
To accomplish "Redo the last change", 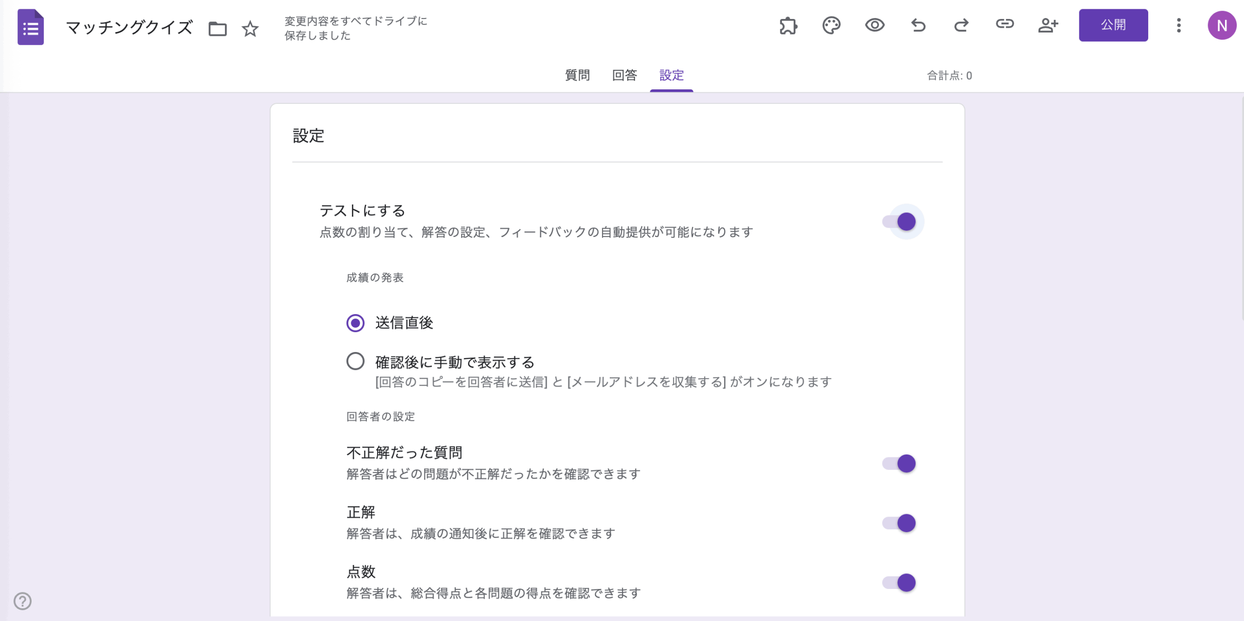I will tap(962, 25).
